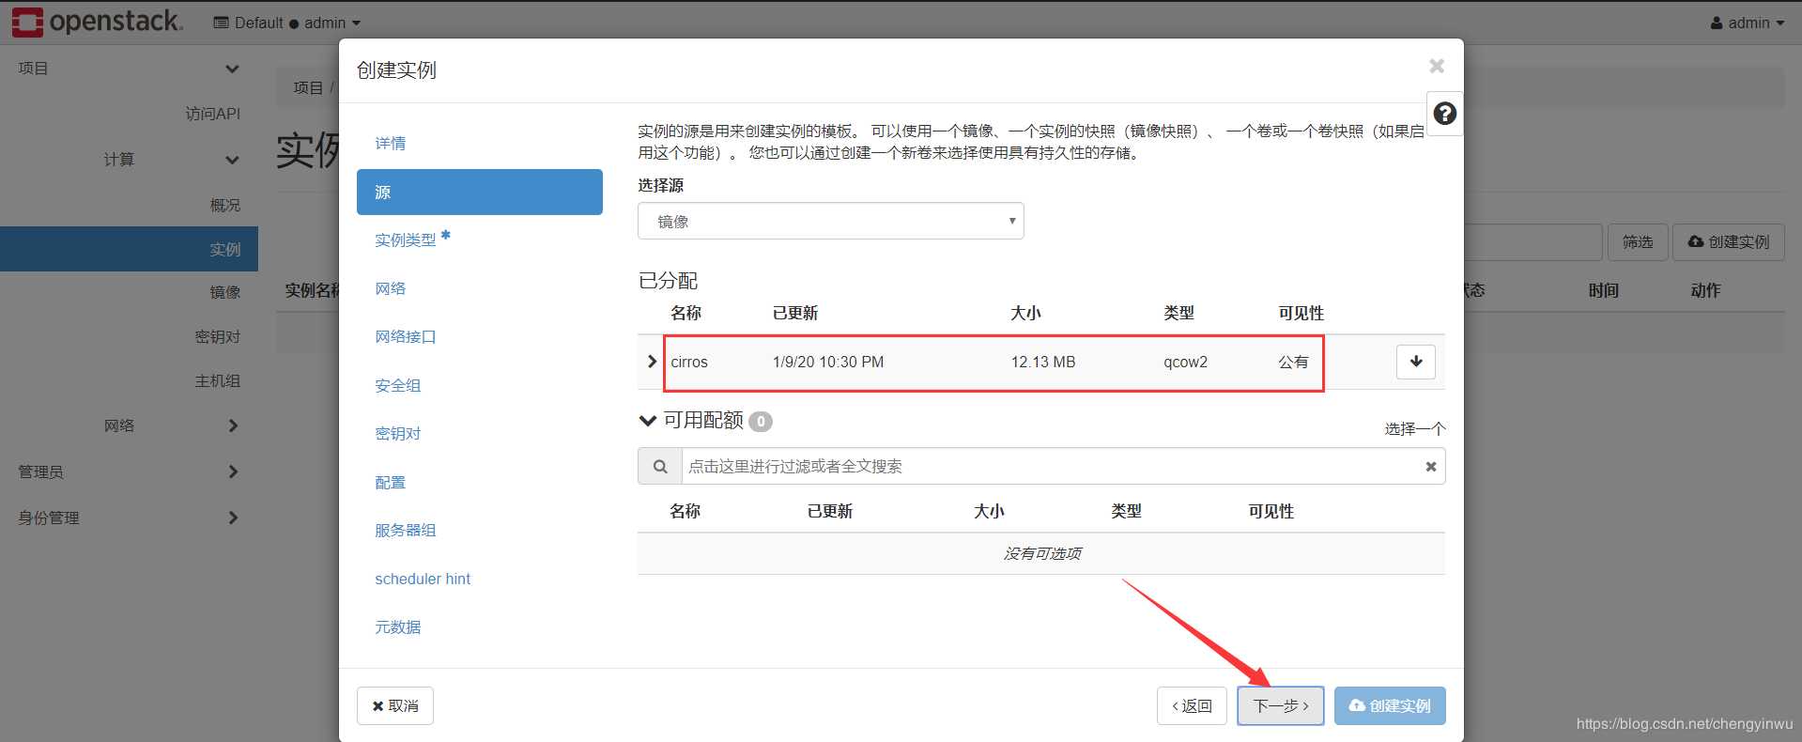This screenshot has width=1802, height=742.
Task: Open the admin user menu
Action: pyautogui.click(x=1747, y=23)
